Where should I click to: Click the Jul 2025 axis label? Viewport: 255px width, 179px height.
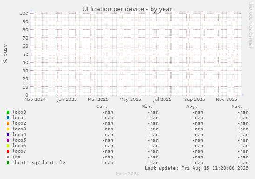[162, 100]
